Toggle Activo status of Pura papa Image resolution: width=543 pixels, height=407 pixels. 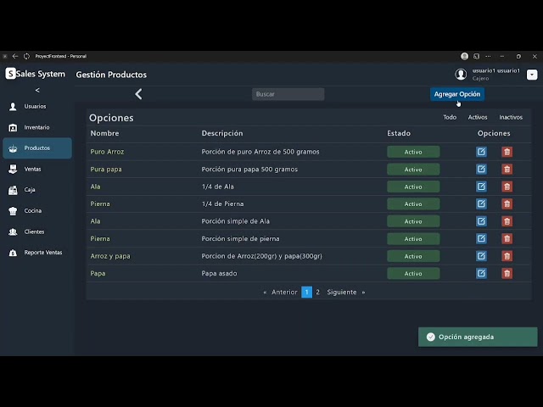pos(413,170)
